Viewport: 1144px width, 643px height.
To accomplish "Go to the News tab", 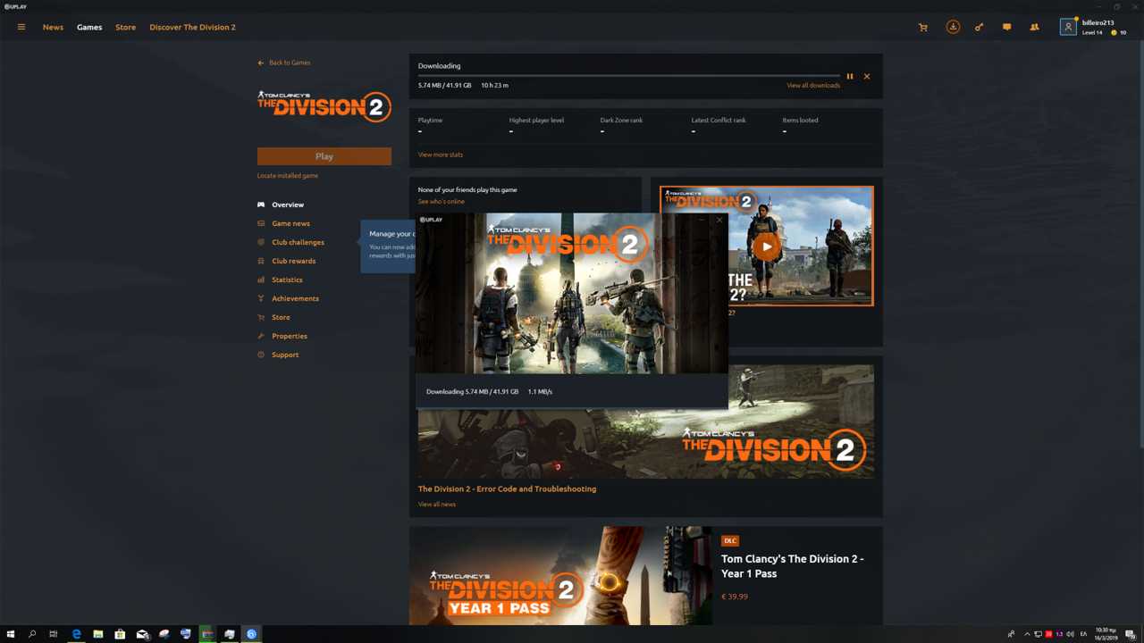I will click(53, 27).
